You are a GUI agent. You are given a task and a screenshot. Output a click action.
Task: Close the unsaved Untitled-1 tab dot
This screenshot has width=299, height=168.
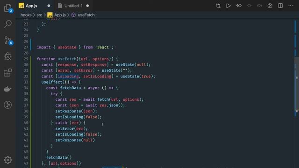87,6
